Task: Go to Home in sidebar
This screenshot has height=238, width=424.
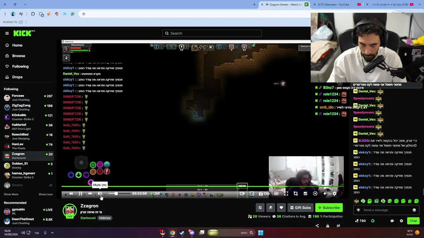Action: [x=28, y=45]
